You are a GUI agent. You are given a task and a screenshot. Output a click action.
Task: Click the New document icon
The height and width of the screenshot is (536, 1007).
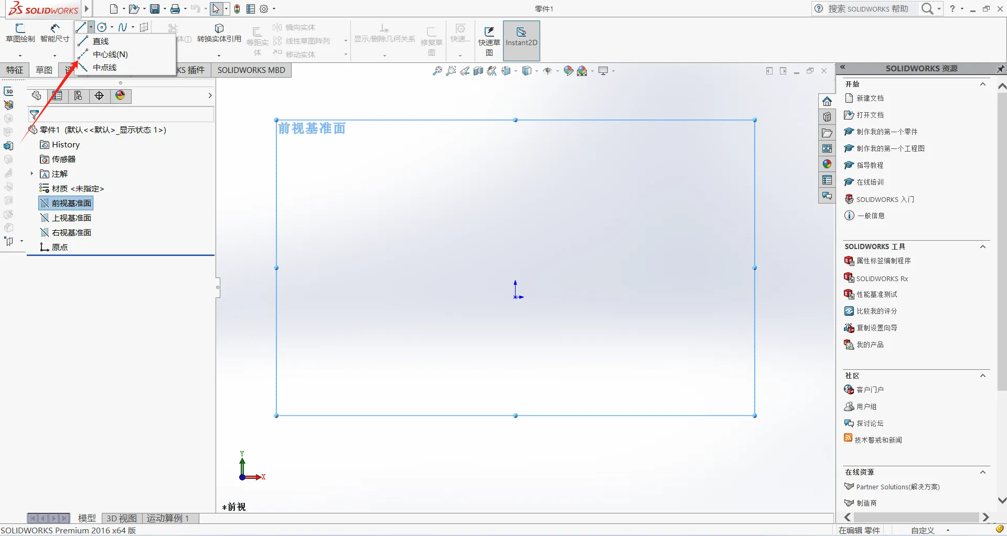[x=113, y=9]
